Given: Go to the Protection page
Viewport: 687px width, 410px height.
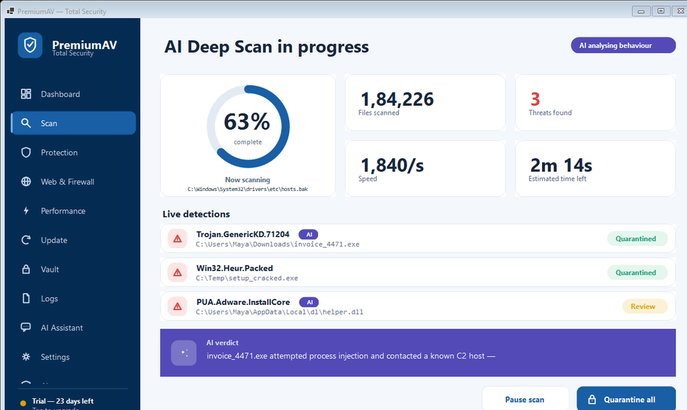Looking at the screenshot, I should (74, 152).
